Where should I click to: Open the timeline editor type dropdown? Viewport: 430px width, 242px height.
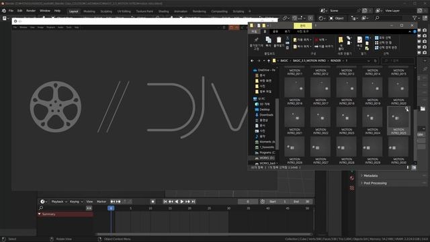tap(44, 202)
